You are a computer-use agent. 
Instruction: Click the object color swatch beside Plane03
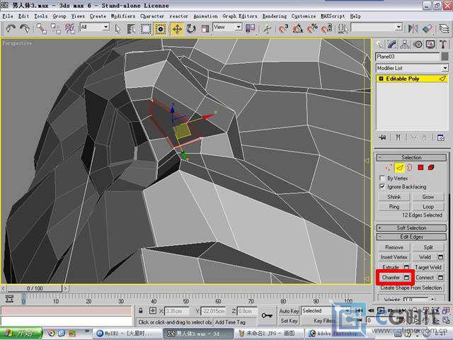click(445, 57)
